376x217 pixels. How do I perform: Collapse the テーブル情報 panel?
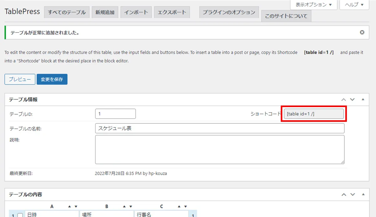pyautogui.click(x=363, y=100)
